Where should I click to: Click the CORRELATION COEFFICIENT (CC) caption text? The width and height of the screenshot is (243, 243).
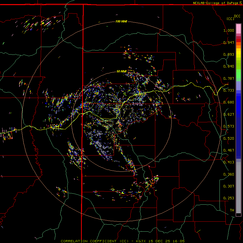pyautogui.click(x=95, y=241)
